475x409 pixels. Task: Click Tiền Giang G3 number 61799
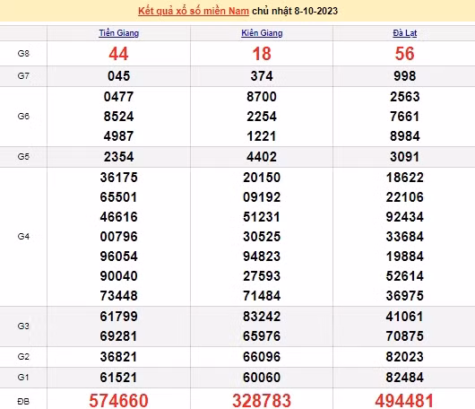pyautogui.click(x=118, y=317)
